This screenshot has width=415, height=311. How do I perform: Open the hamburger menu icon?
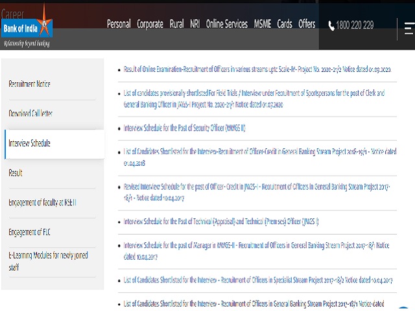click(409, 29)
